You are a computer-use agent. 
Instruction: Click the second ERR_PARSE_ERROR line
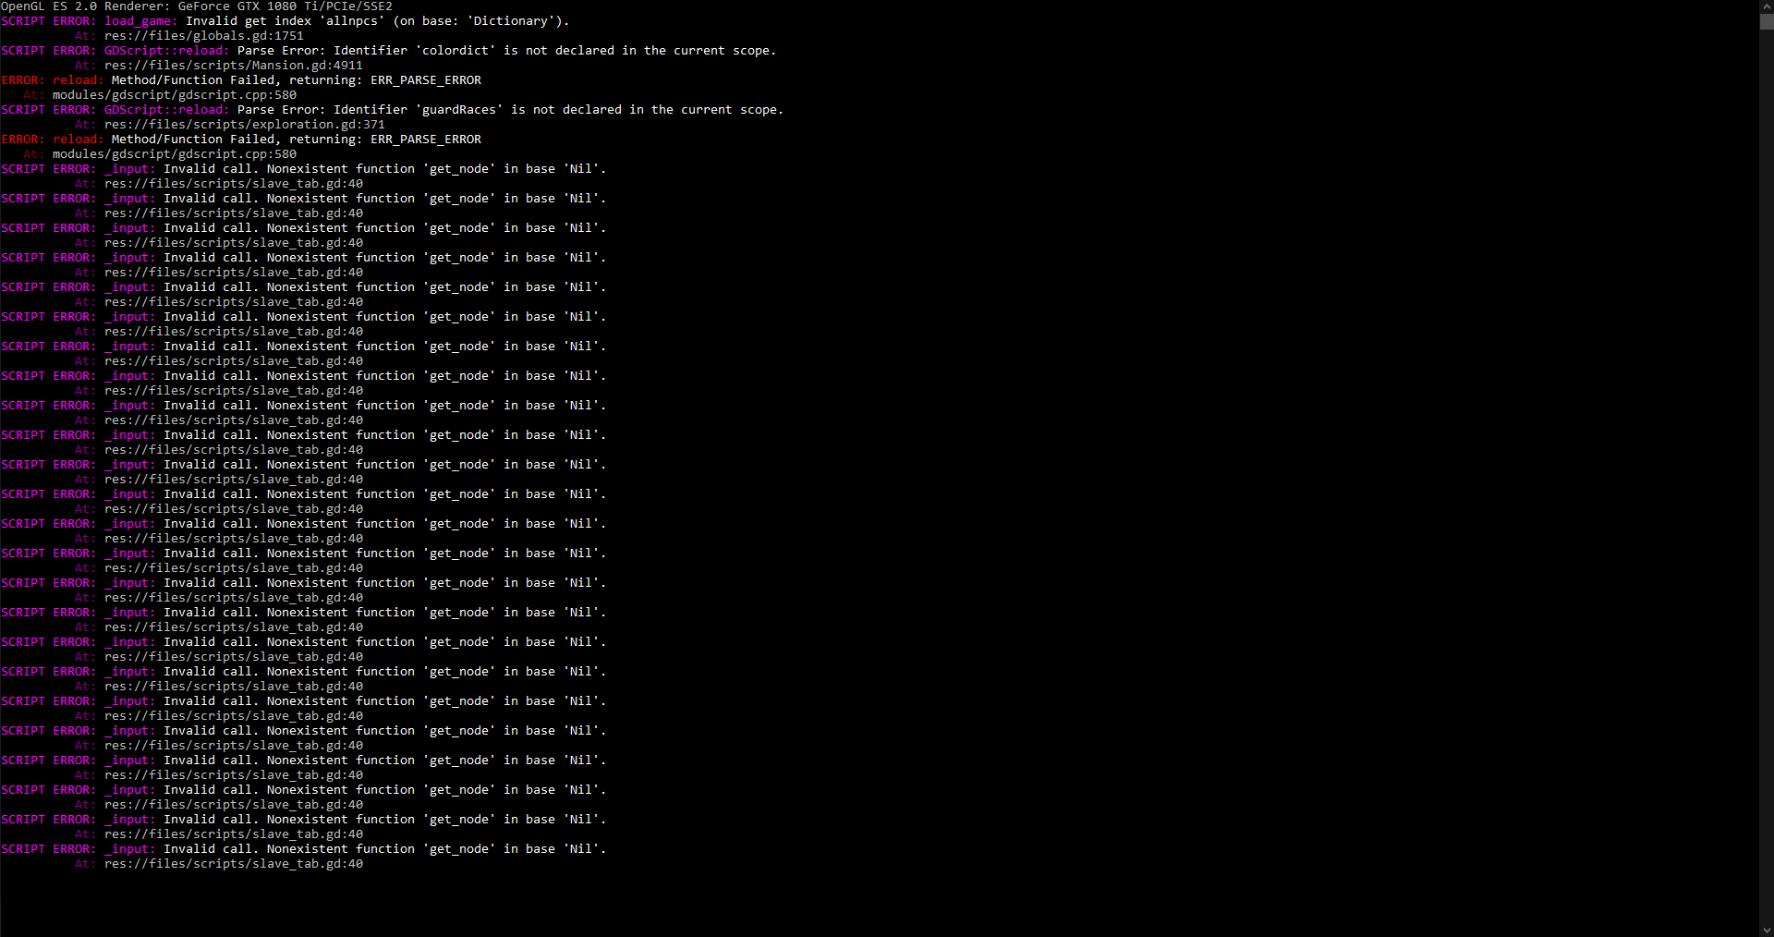click(241, 140)
